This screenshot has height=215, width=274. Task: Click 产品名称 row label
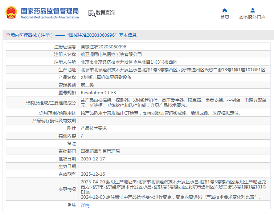click(x=67, y=77)
